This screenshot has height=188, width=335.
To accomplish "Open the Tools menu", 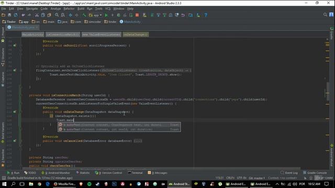I will click(99, 9).
